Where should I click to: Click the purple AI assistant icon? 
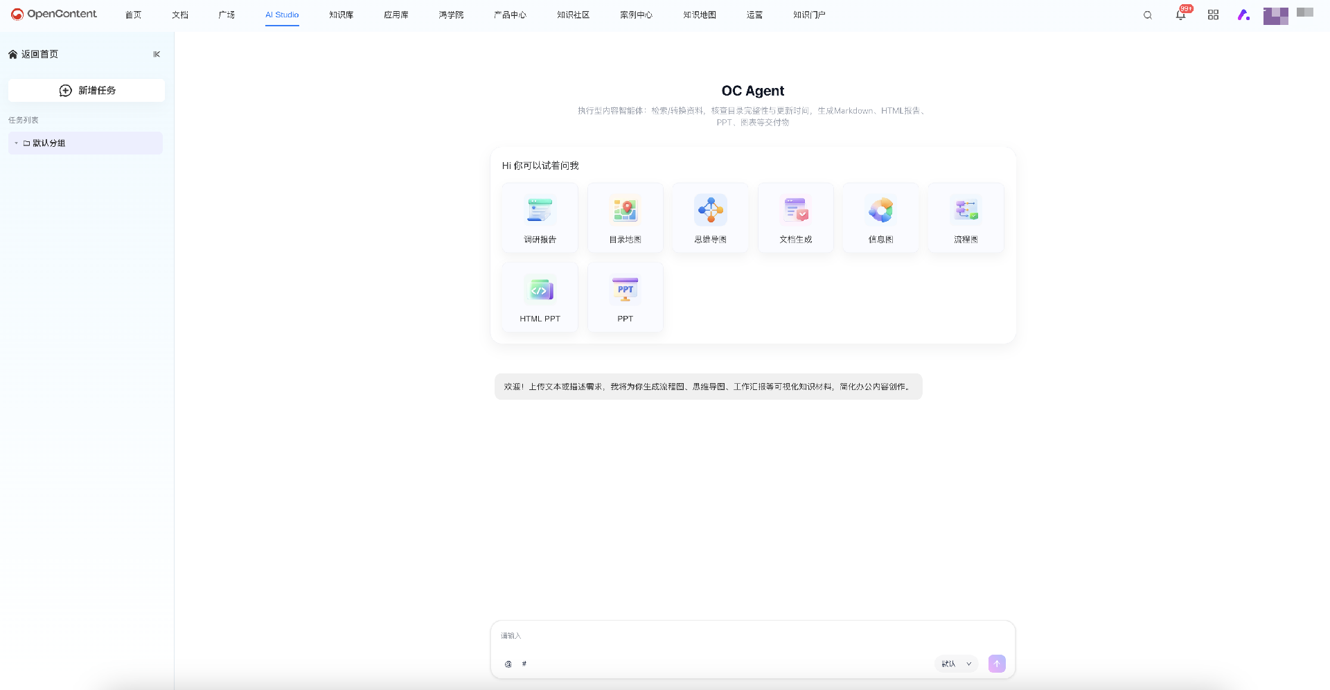[1244, 15]
